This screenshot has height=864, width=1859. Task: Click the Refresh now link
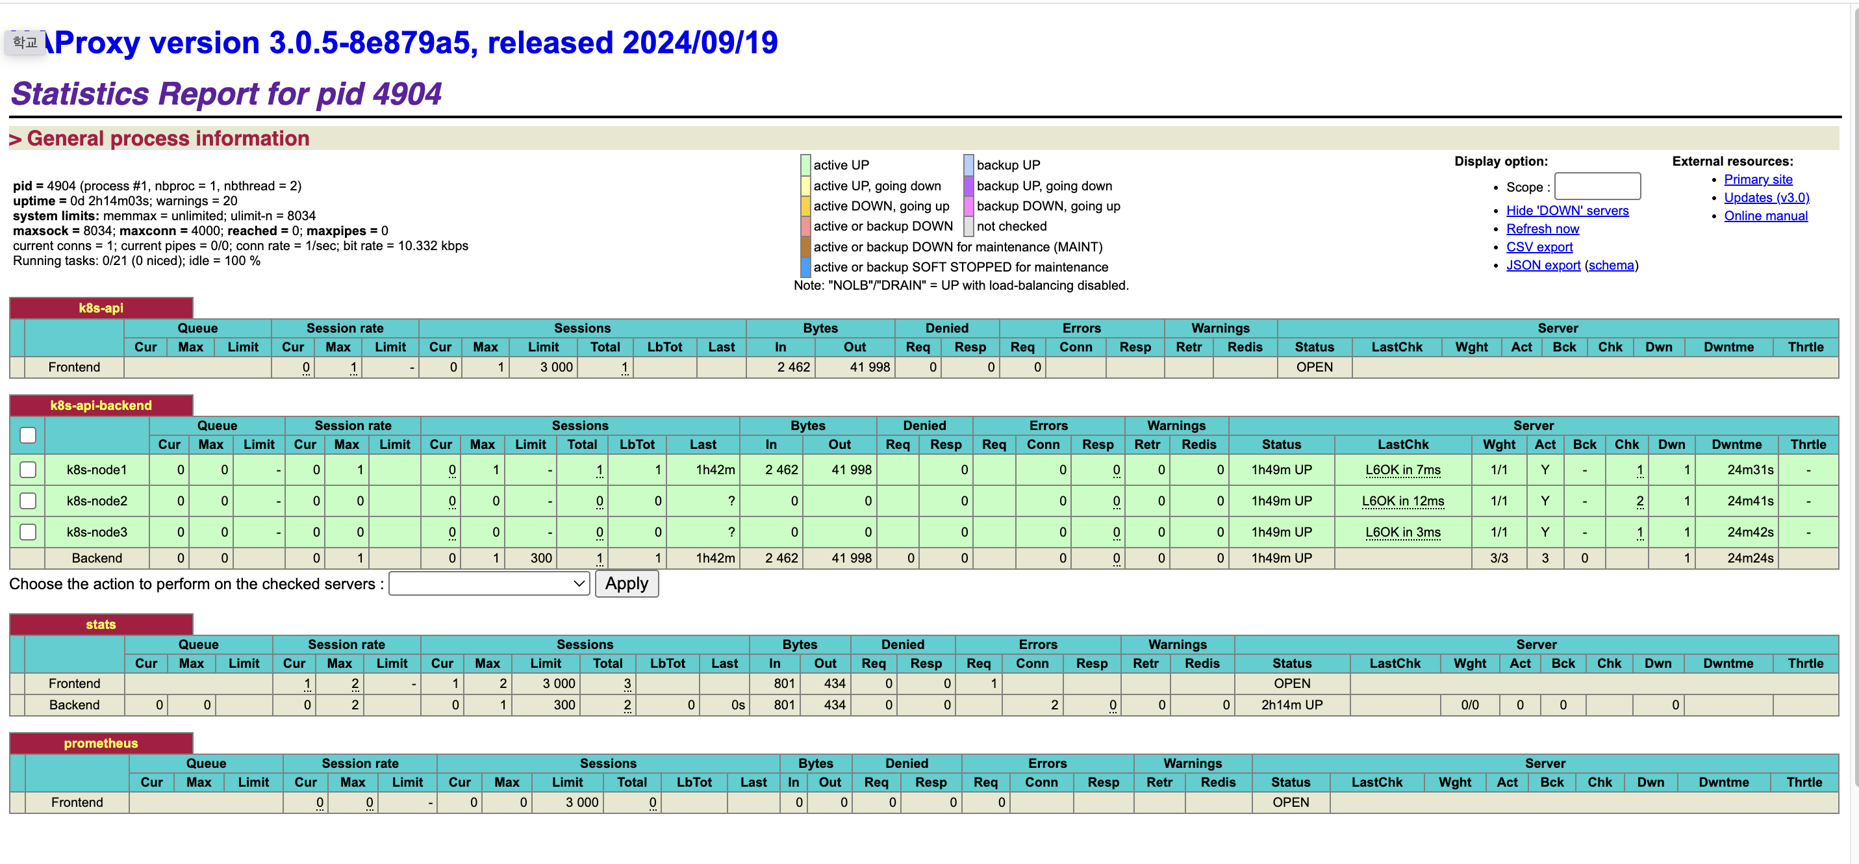coord(1541,228)
